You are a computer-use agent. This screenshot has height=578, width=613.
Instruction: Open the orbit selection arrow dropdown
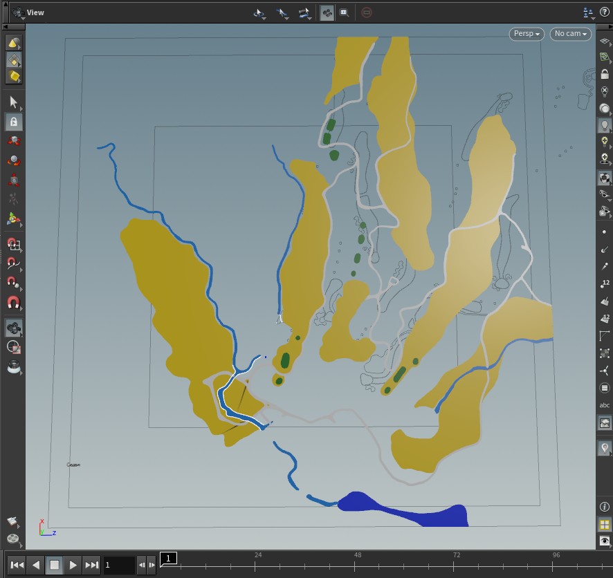pos(259,13)
